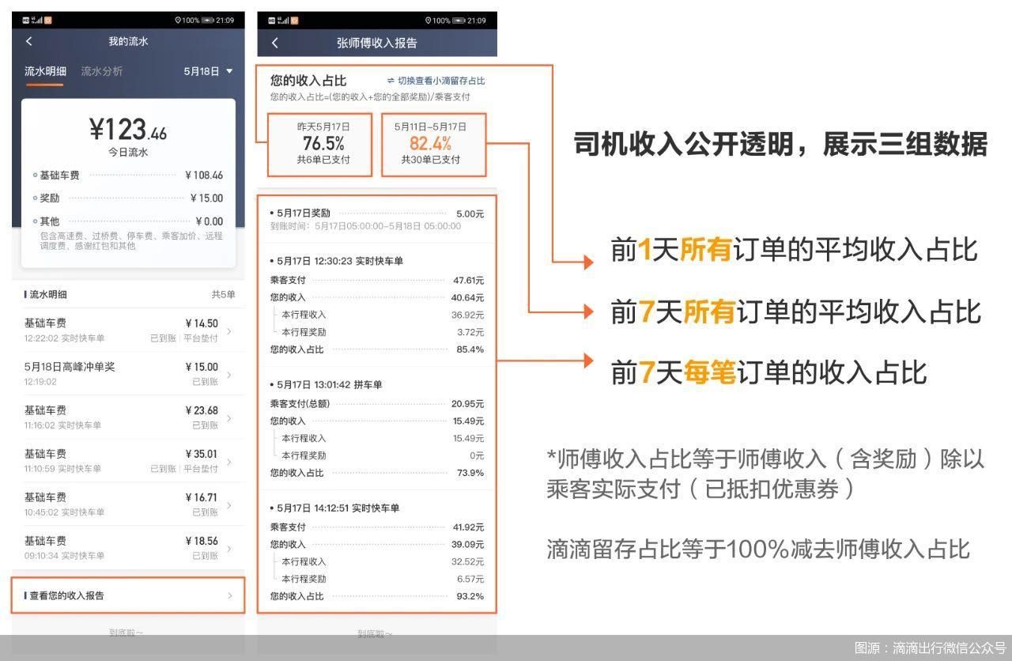This screenshot has height=661, width=1012.
Task: Tap 5月17日 13:01:42 拼车单 header
Action: 326,384
